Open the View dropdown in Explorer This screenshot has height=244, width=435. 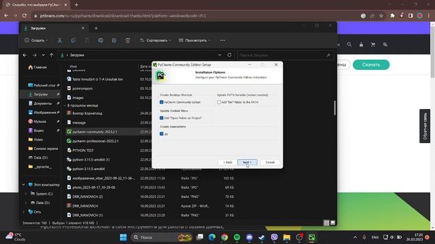(194, 41)
